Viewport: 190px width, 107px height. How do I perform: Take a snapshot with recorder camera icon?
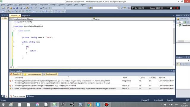click(171, 8)
